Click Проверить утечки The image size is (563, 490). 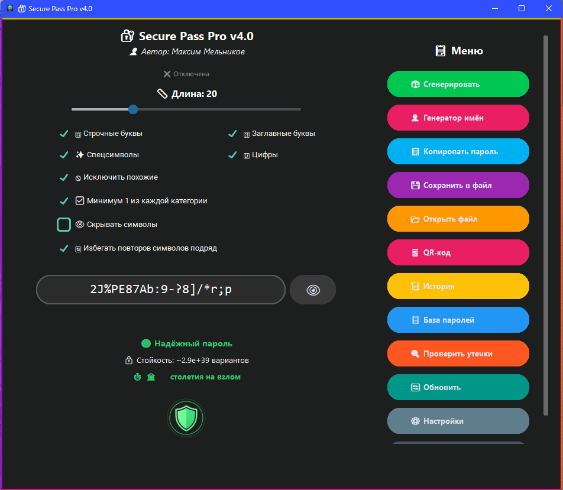[x=458, y=353]
